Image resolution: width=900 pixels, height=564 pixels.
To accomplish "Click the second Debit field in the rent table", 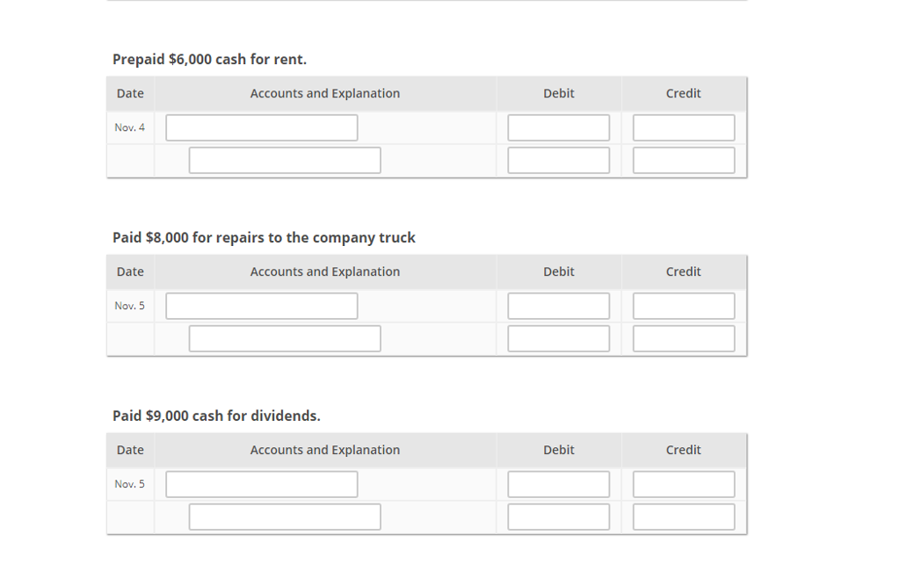I will (558, 159).
